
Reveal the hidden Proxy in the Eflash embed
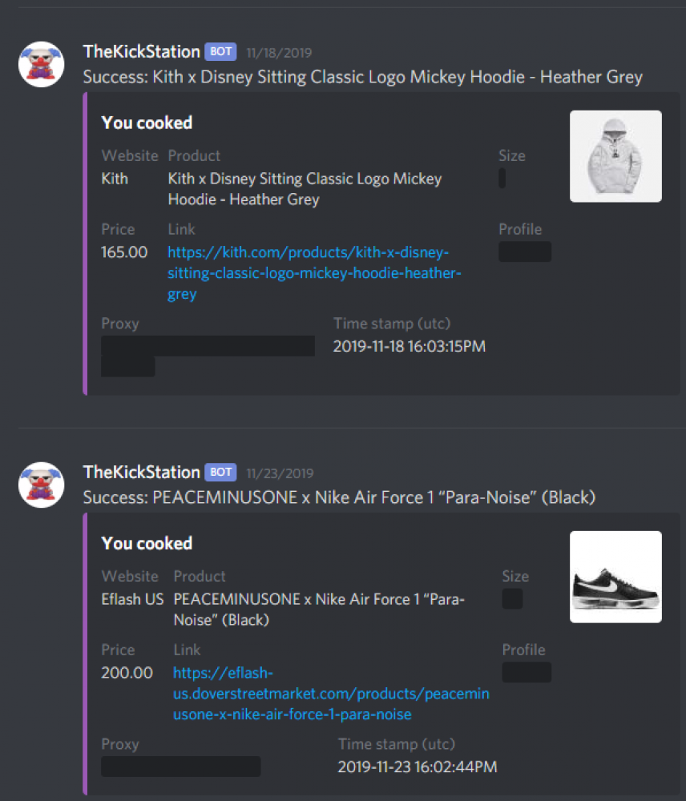181,767
